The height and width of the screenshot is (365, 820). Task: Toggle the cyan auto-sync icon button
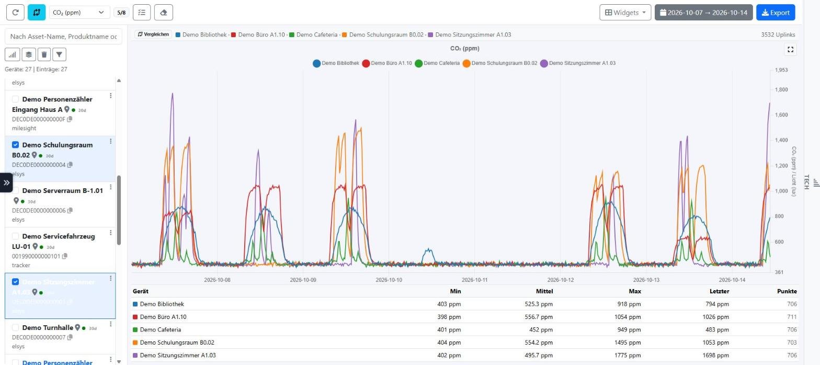(37, 13)
